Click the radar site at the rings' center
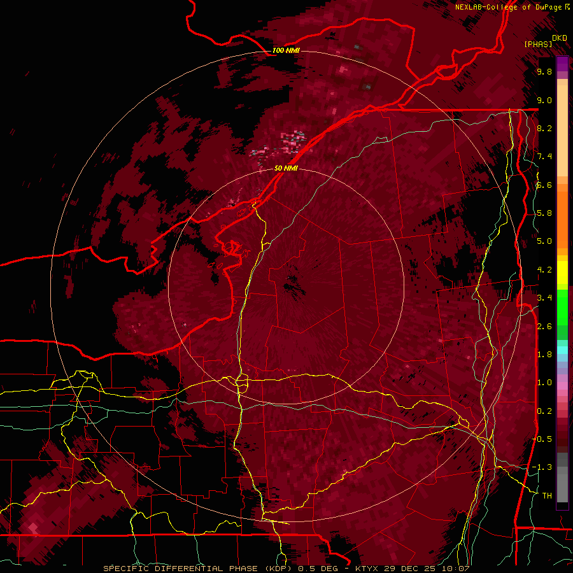The image size is (573, 573). [x=286, y=286]
